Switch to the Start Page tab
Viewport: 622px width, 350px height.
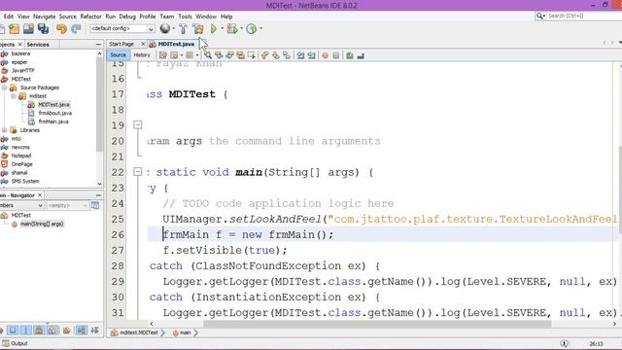pos(121,44)
